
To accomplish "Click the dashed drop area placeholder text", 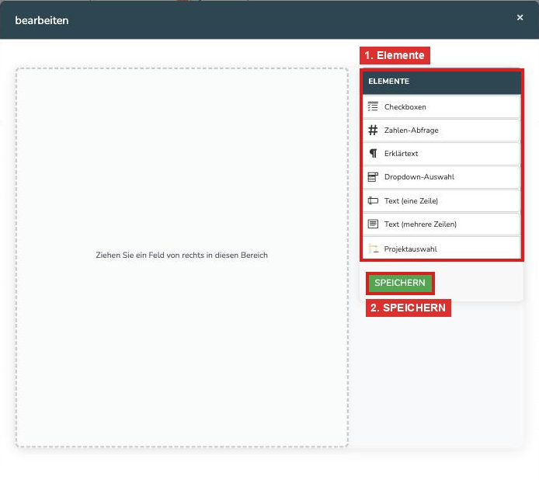I will [182, 255].
